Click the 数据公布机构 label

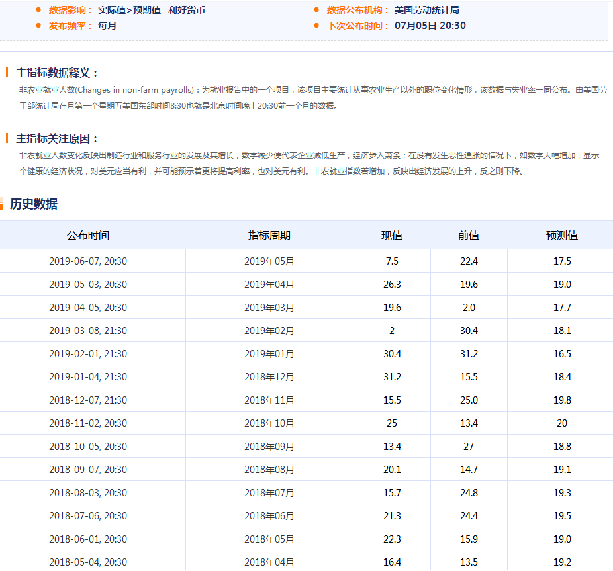click(358, 10)
